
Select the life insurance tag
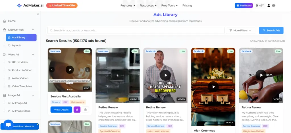(x=78, y=102)
